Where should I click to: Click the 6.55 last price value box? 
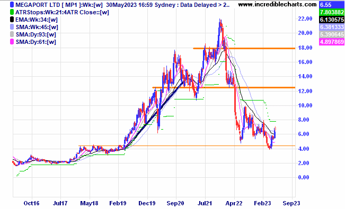[332, 5]
